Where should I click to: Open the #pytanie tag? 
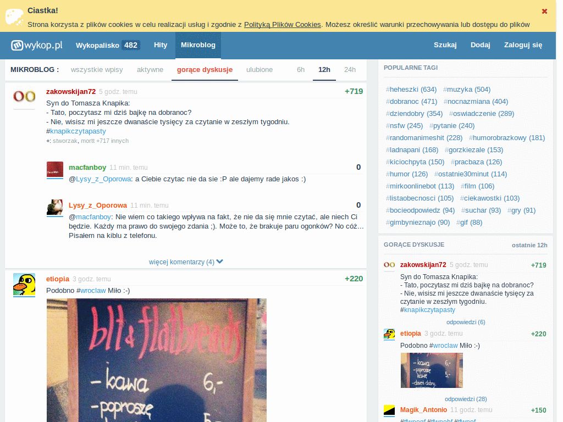[x=452, y=126]
